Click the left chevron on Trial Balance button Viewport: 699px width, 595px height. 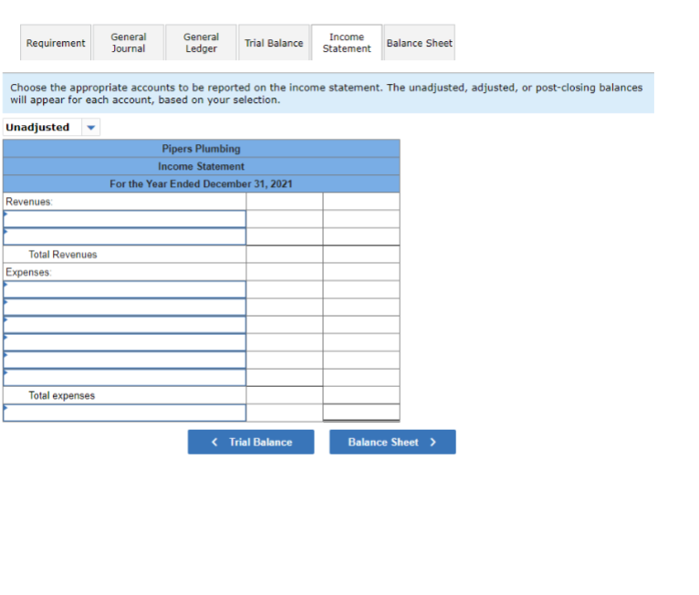(x=214, y=442)
